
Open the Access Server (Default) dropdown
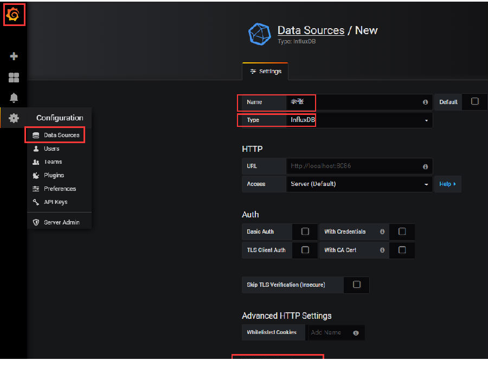pos(359,184)
